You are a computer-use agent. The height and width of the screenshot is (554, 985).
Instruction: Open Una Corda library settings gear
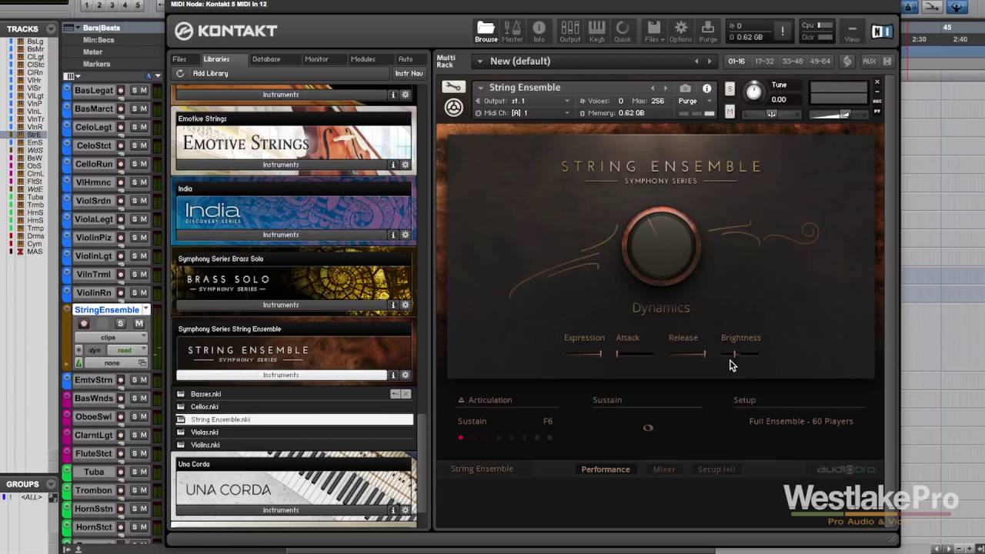point(406,510)
